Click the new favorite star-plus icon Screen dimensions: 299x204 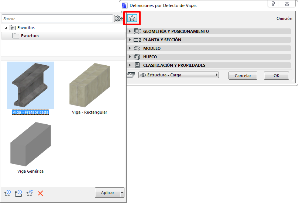pyautogui.click(x=8, y=193)
